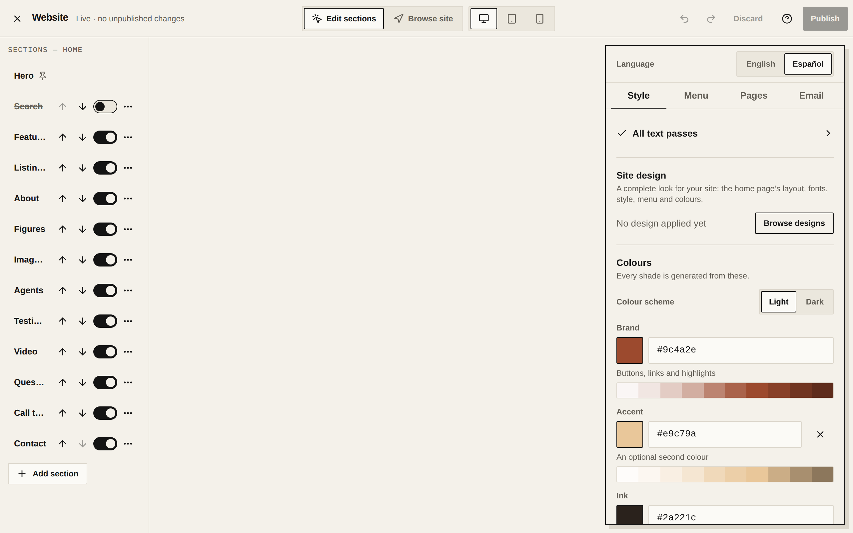The width and height of the screenshot is (853, 533).
Task: Move the Figures section down
Action: [x=83, y=229]
